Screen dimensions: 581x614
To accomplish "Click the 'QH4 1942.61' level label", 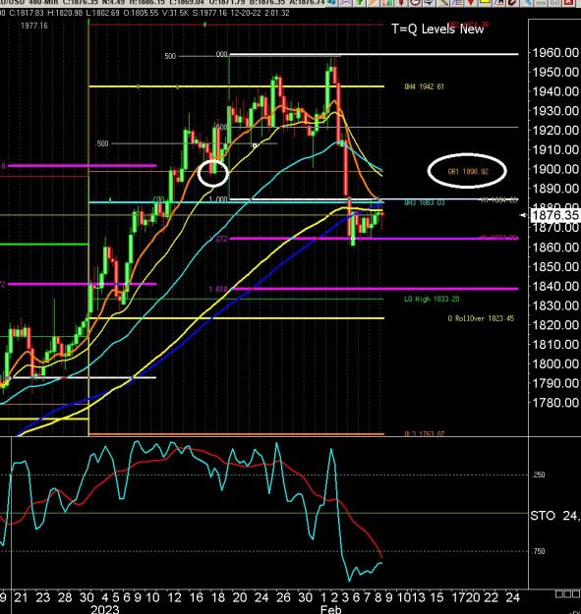I will (x=425, y=86).
